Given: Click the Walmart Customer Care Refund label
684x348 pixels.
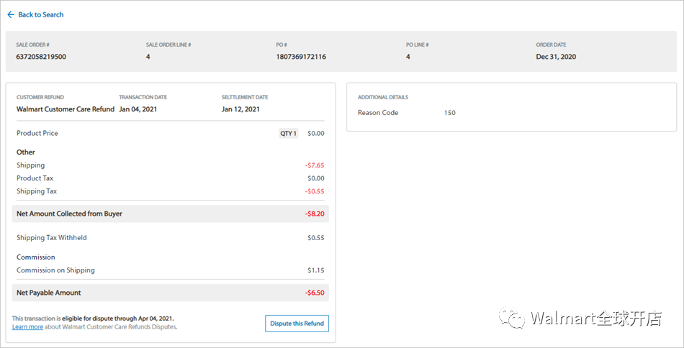Looking at the screenshot, I should coord(66,109).
